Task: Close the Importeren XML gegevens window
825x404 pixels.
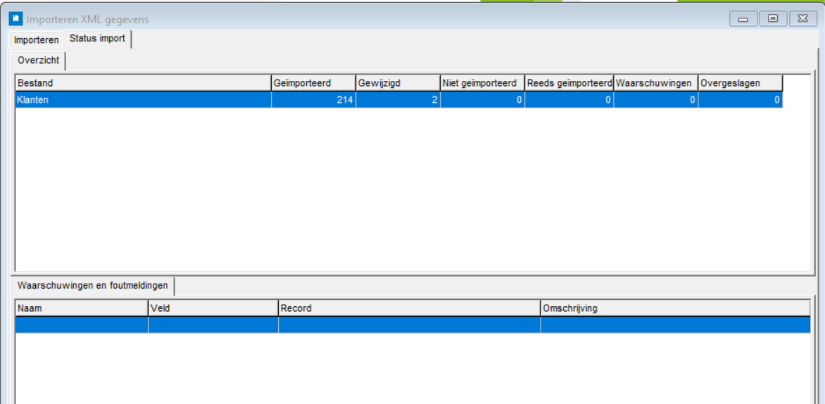Action: click(x=802, y=19)
